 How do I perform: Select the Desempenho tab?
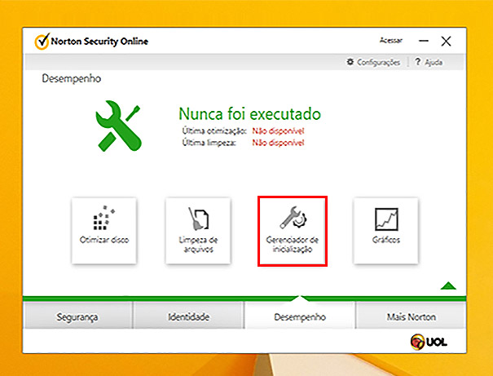tap(300, 316)
